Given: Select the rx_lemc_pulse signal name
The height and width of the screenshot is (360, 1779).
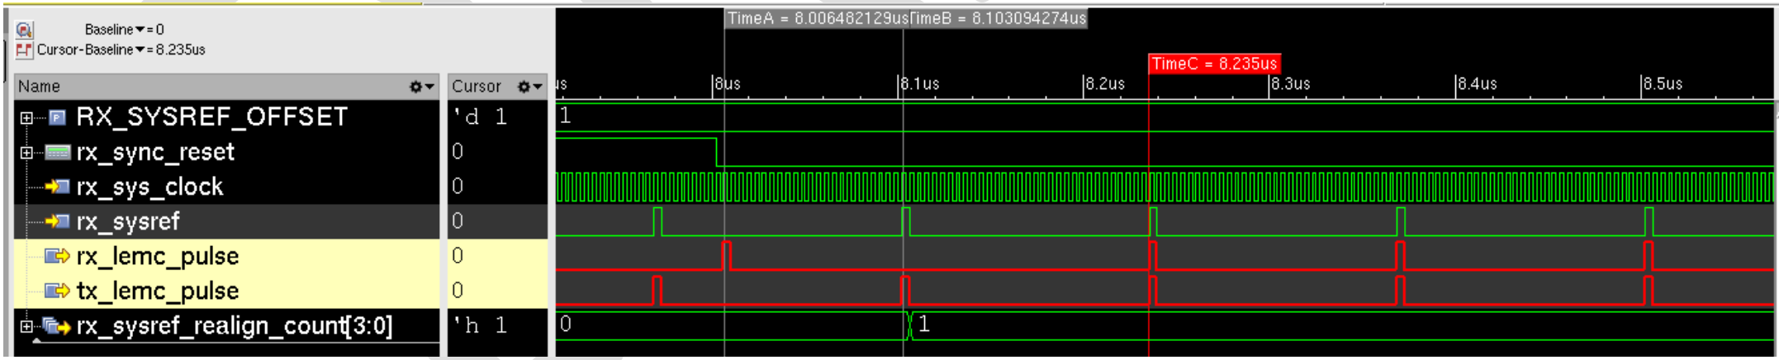Looking at the screenshot, I should click(158, 257).
